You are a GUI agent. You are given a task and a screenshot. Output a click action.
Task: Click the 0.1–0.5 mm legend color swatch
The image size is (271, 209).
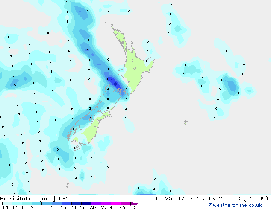[7, 203]
